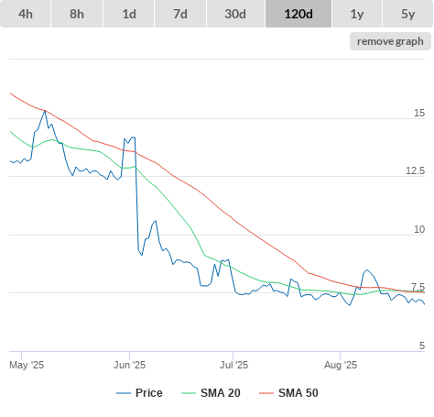Switch chart to 1y range
The image size is (434, 417).
tap(357, 14)
